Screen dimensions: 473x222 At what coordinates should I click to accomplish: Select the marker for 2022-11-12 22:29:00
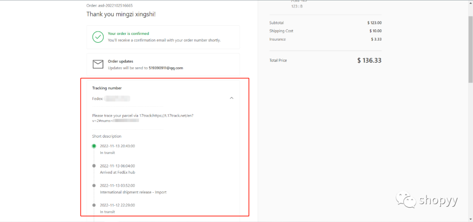(x=94, y=205)
